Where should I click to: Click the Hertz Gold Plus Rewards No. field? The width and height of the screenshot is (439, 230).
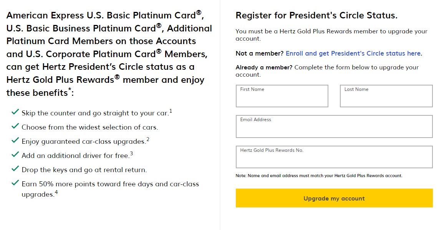coord(334,157)
